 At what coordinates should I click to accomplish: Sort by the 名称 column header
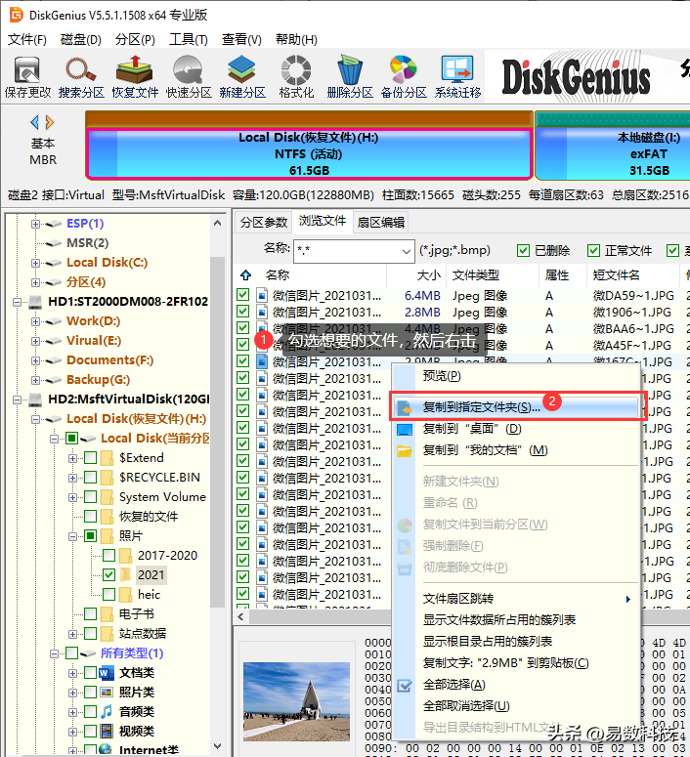[277, 275]
